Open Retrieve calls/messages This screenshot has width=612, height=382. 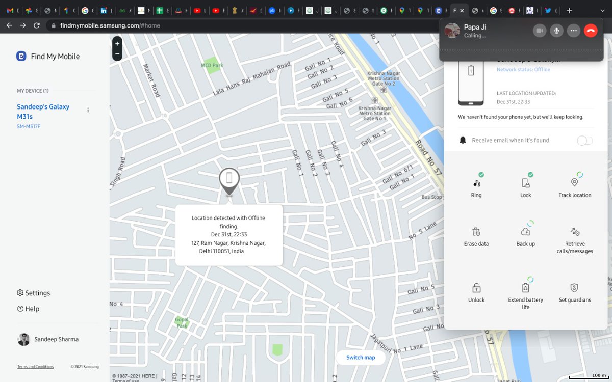coord(575,239)
